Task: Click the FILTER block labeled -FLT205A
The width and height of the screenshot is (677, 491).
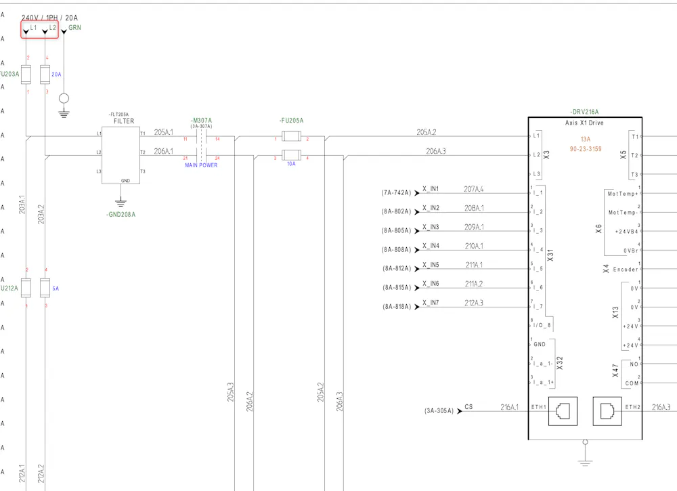Action: (x=121, y=155)
